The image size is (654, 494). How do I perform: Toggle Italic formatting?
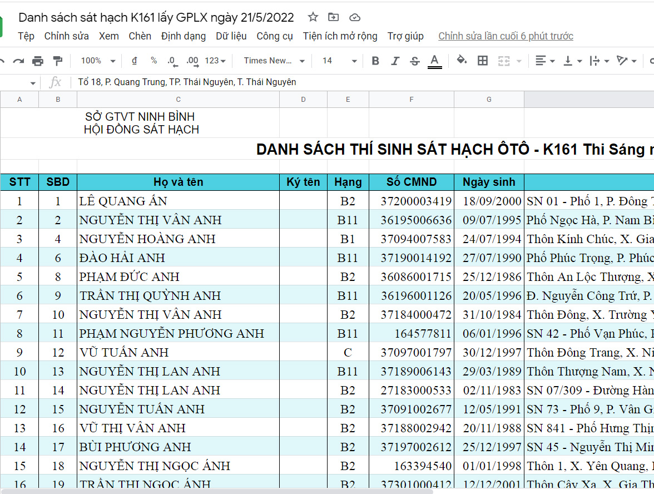pos(395,61)
